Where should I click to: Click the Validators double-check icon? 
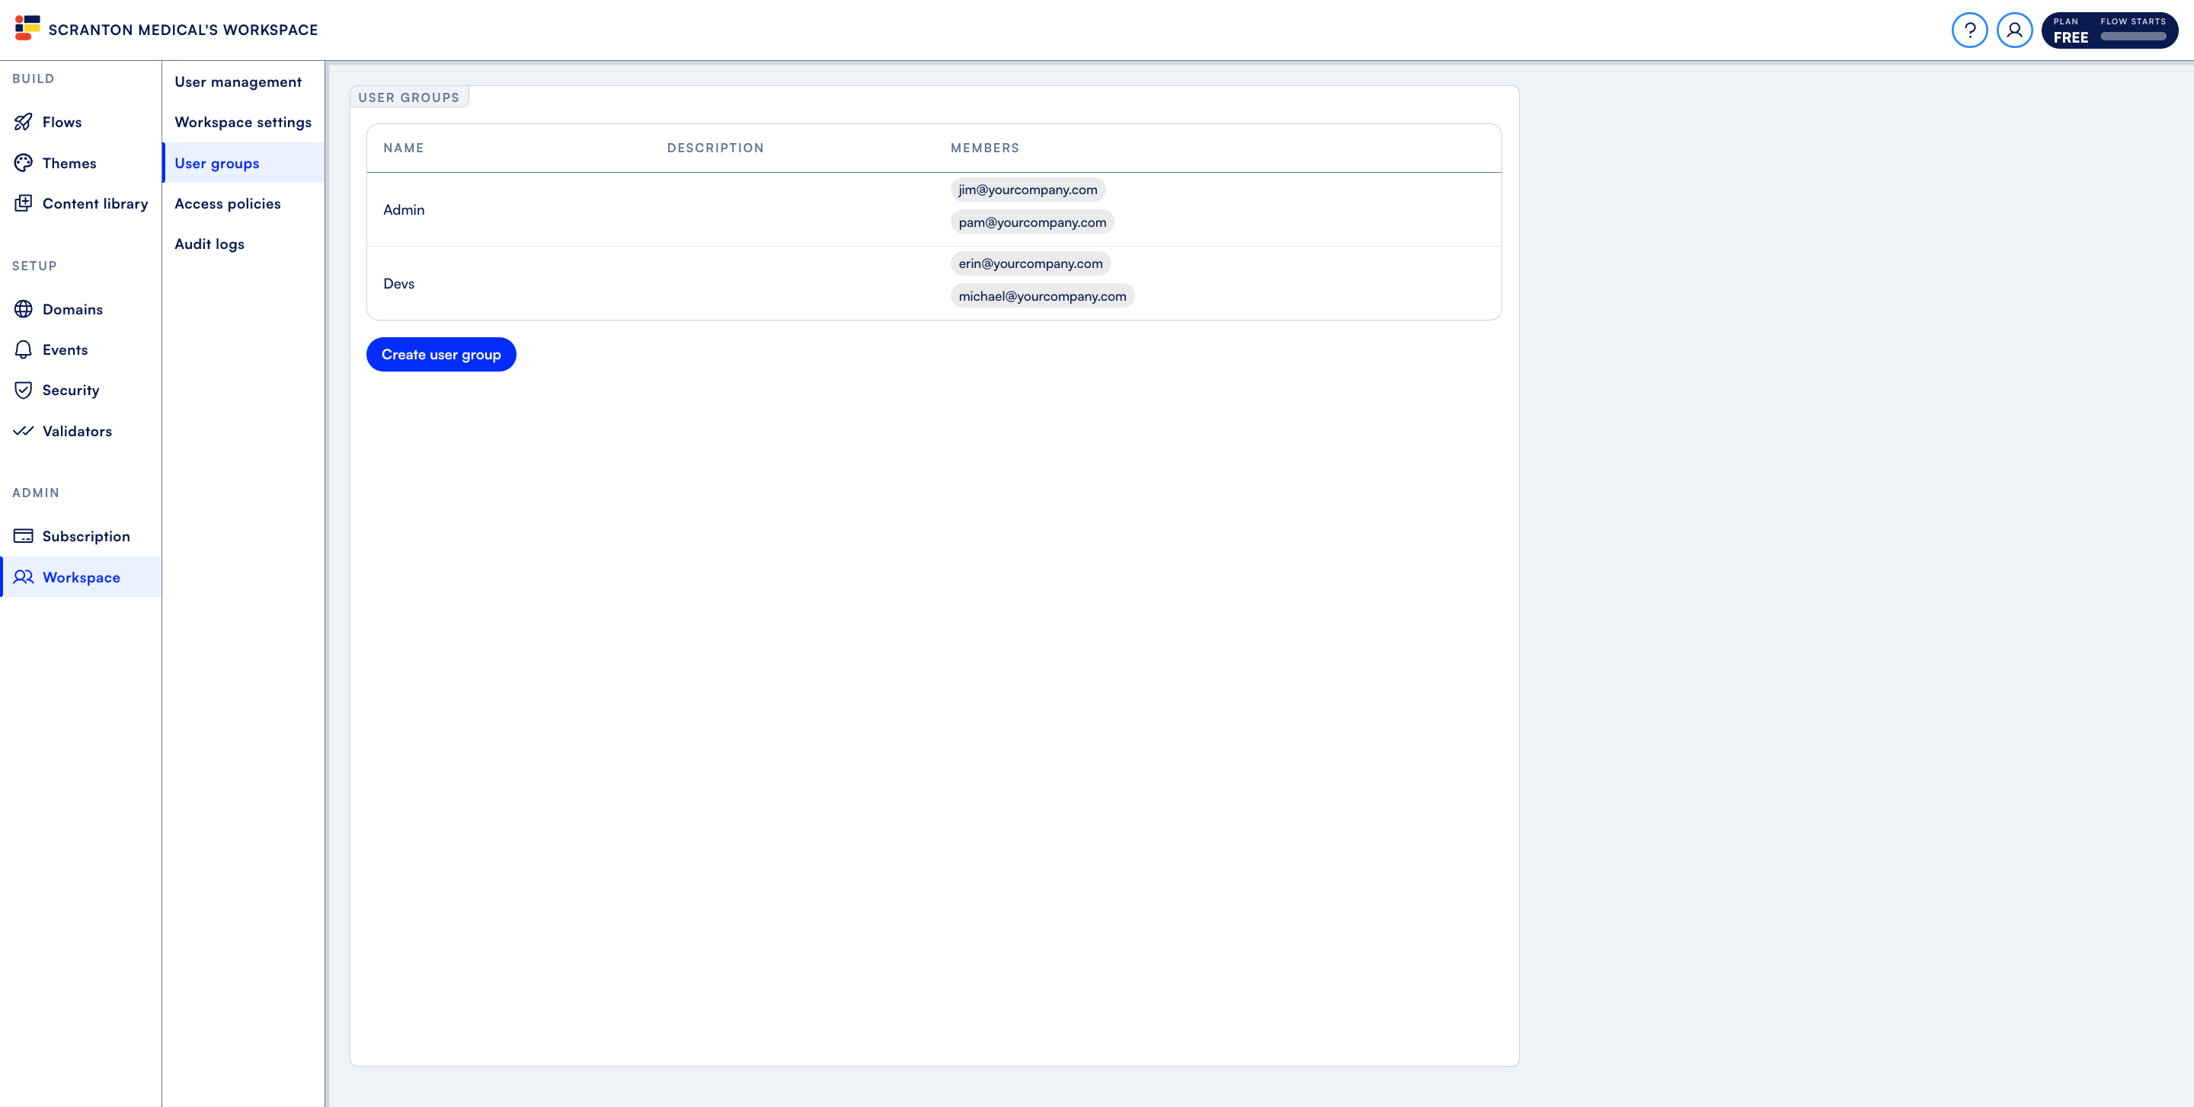click(x=23, y=431)
